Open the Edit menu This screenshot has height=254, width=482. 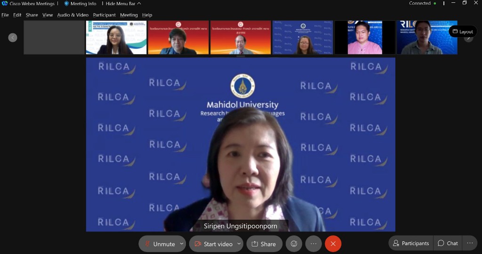[x=17, y=15]
